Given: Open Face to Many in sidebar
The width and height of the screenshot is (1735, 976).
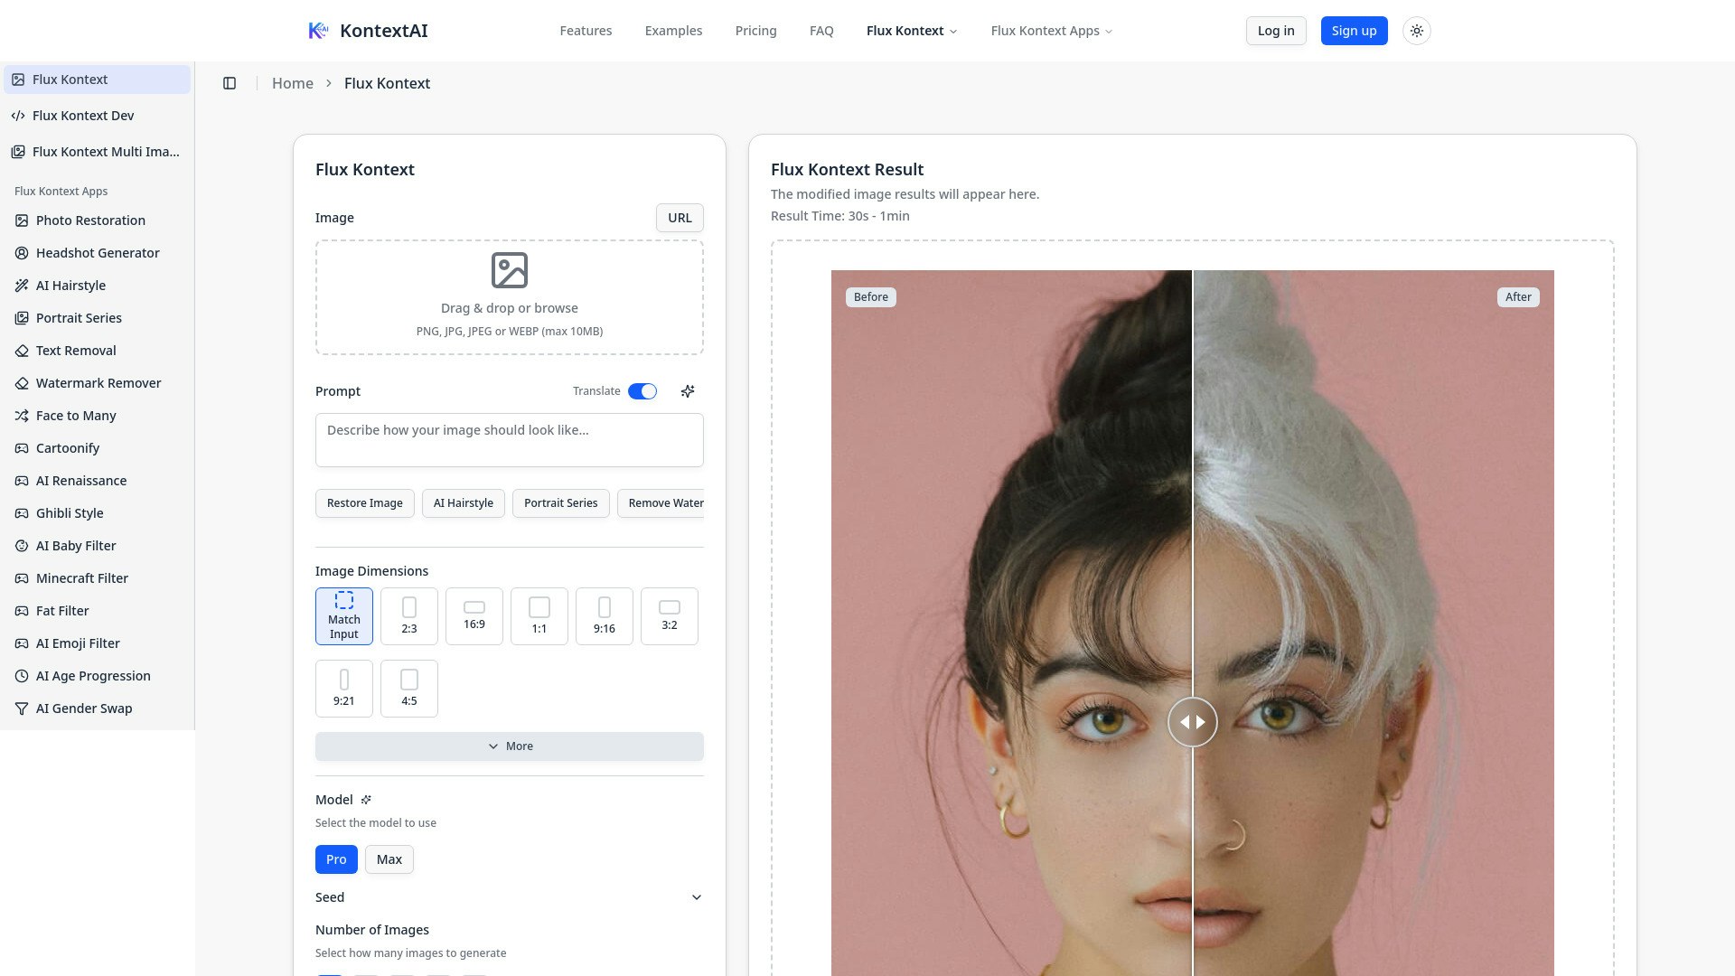Looking at the screenshot, I should tap(98, 416).
